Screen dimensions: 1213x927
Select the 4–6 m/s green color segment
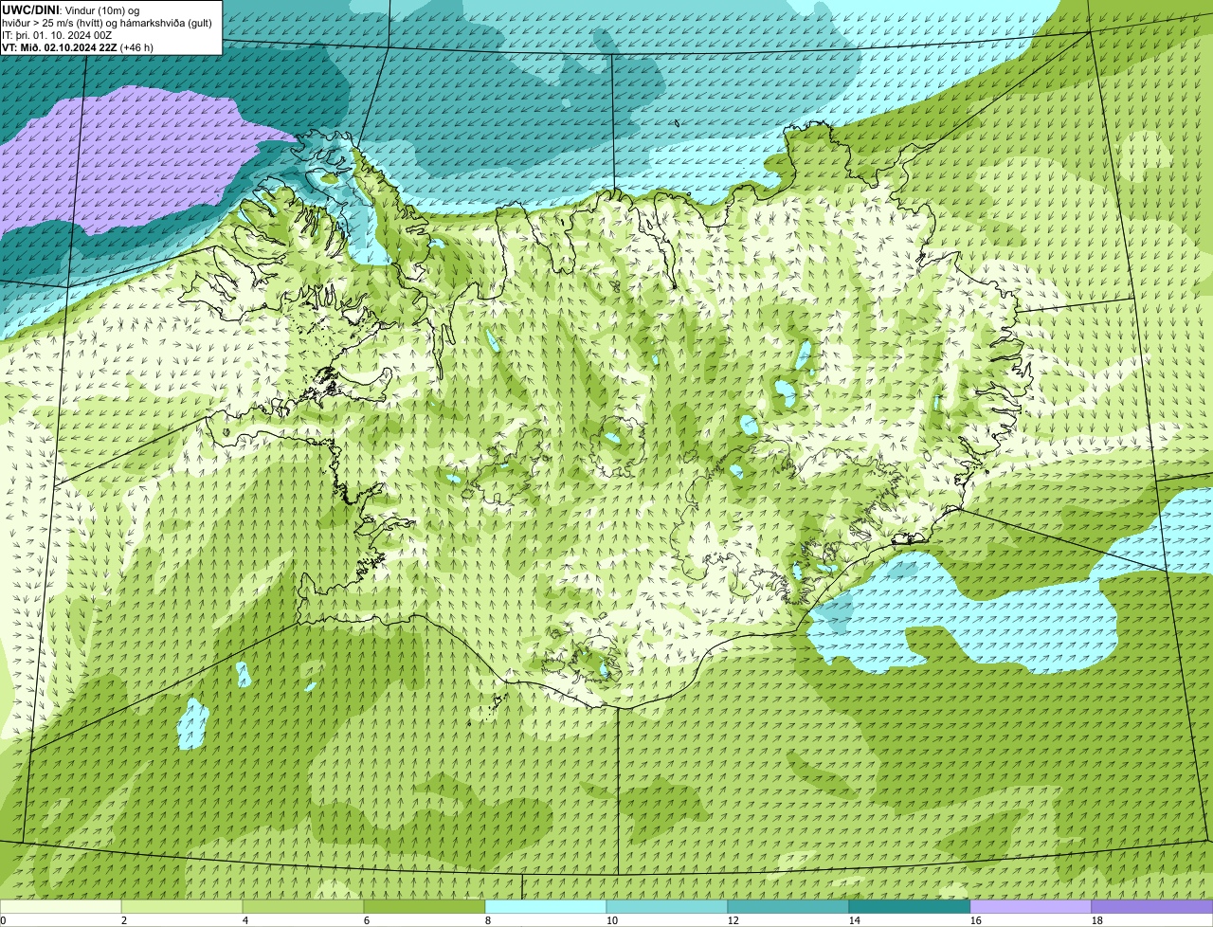point(303,906)
